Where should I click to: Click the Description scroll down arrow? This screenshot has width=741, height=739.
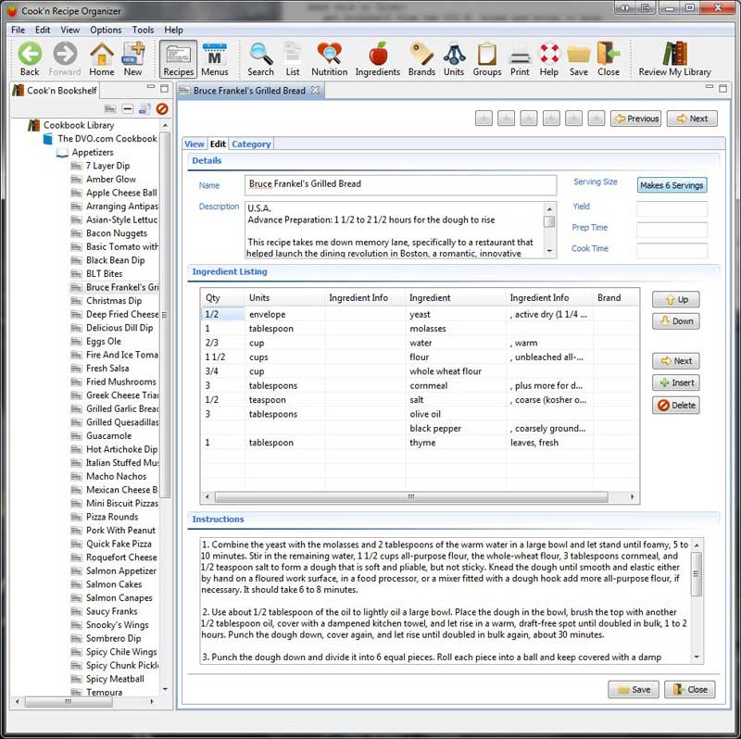pyautogui.click(x=549, y=251)
